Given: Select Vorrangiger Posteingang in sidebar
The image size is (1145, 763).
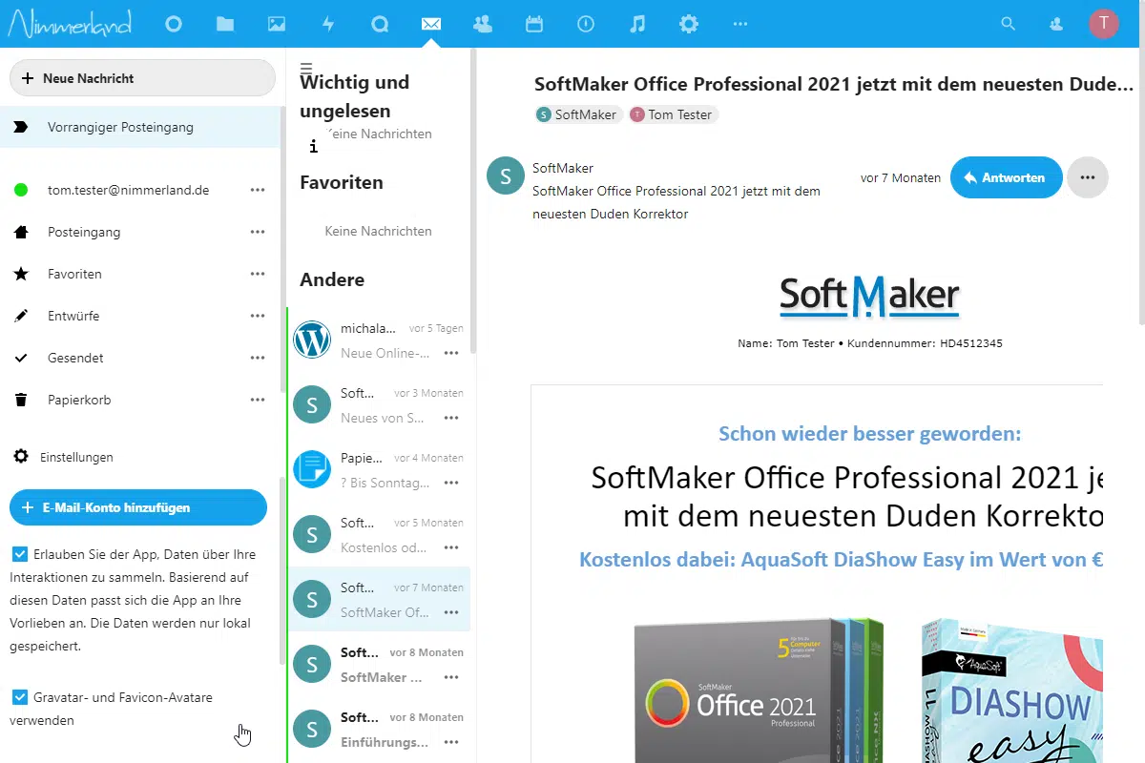Looking at the screenshot, I should click(140, 127).
